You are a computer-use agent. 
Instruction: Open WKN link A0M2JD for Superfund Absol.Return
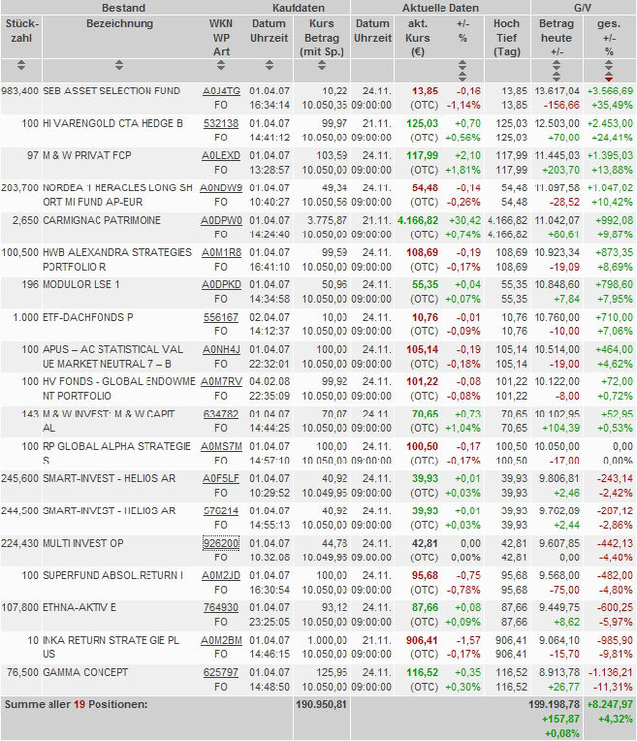click(221, 575)
